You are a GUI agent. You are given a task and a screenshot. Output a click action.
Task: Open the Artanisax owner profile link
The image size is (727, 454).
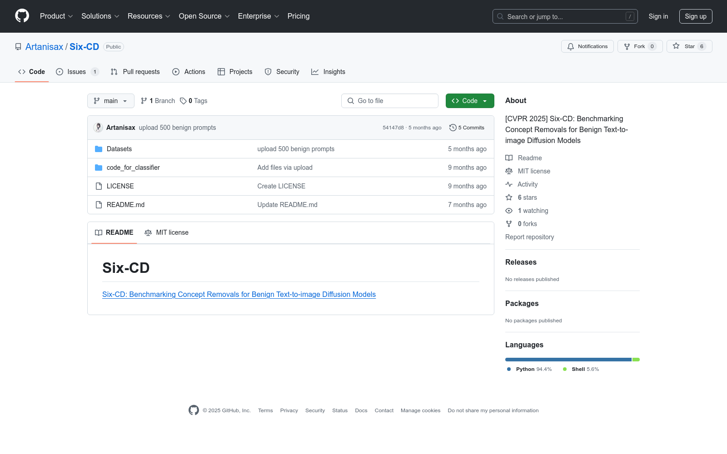44,47
